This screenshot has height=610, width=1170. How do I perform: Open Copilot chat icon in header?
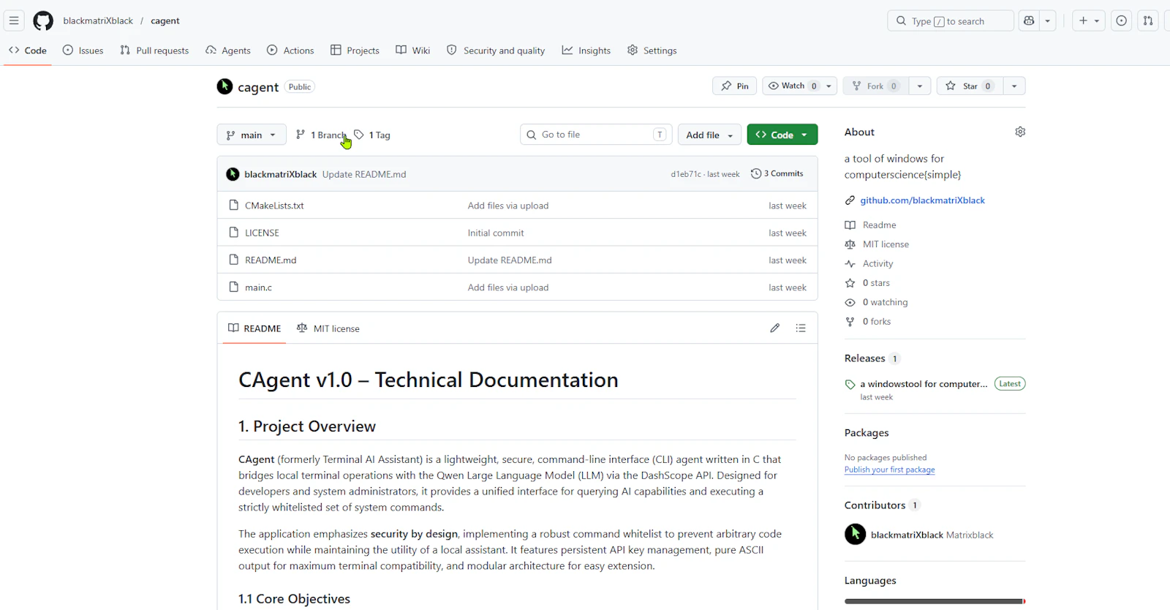[1029, 20]
